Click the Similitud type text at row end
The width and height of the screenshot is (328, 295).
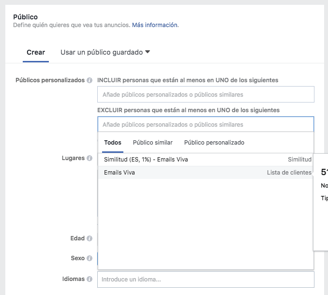click(299, 160)
